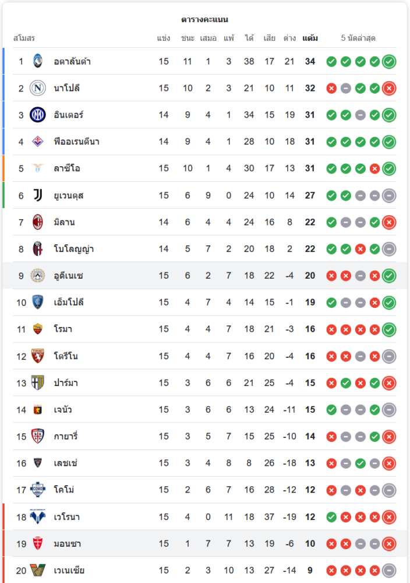Image resolution: width=410 pixels, height=583 pixels.
Task: Click the Inter club crest icon
Action: tap(38, 115)
